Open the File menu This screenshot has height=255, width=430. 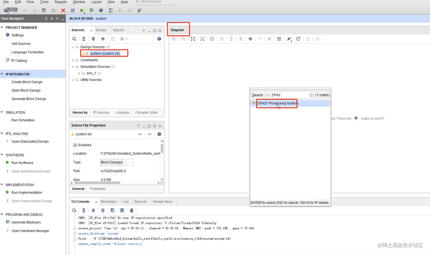[x=6, y=2]
